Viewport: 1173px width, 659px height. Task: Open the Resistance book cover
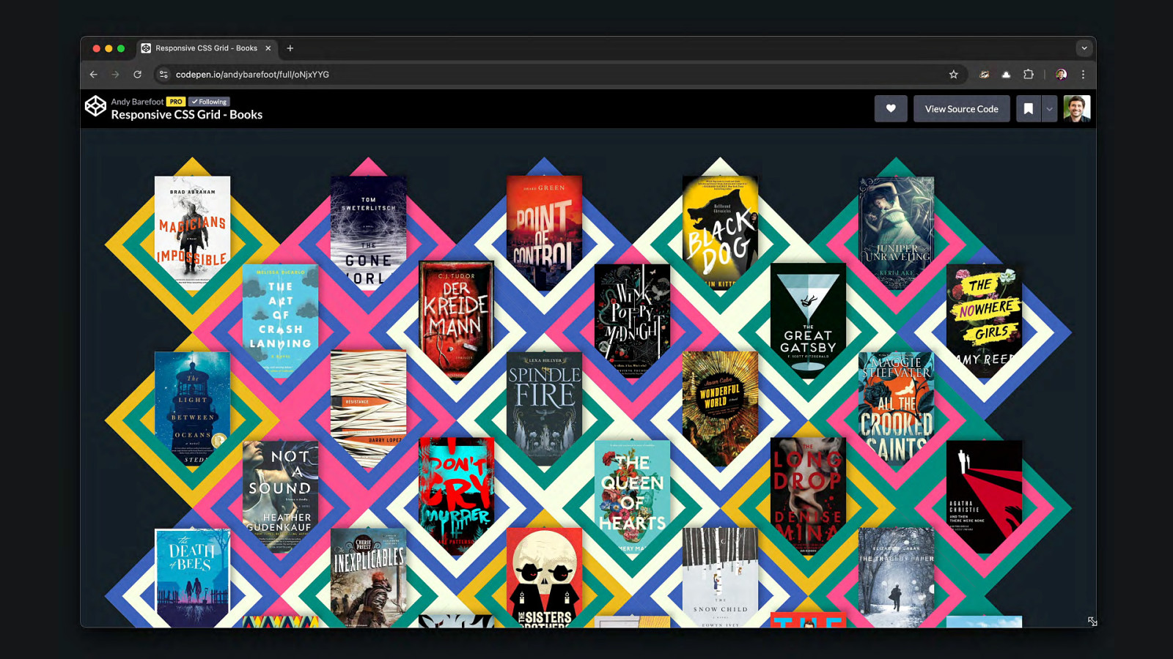coord(368,409)
